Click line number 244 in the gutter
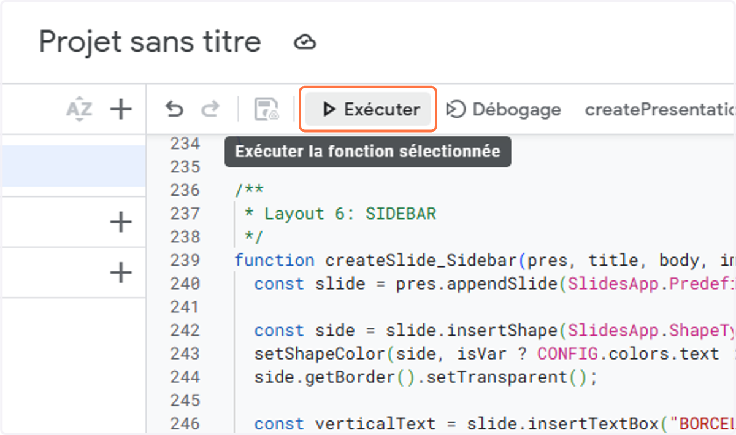 click(185, 377)
